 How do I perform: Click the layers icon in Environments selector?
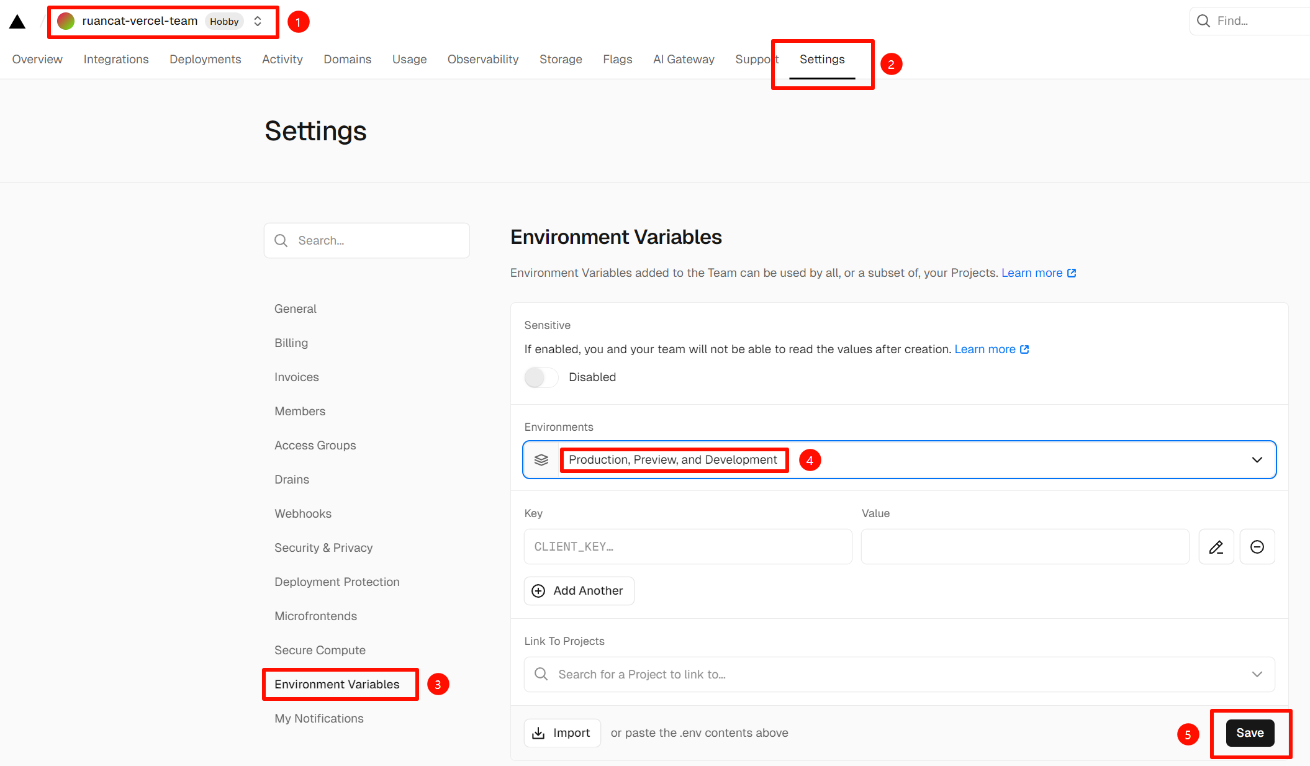tap(541, 460)
